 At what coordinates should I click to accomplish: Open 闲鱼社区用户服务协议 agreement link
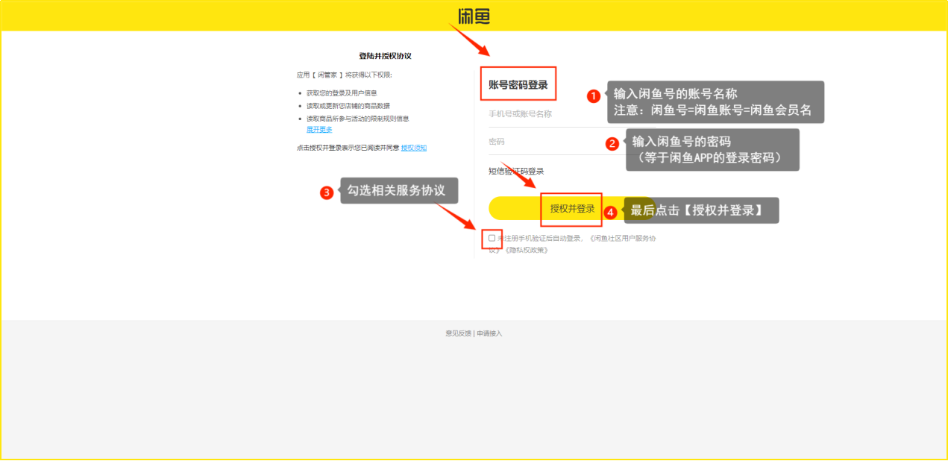(622, 239)
